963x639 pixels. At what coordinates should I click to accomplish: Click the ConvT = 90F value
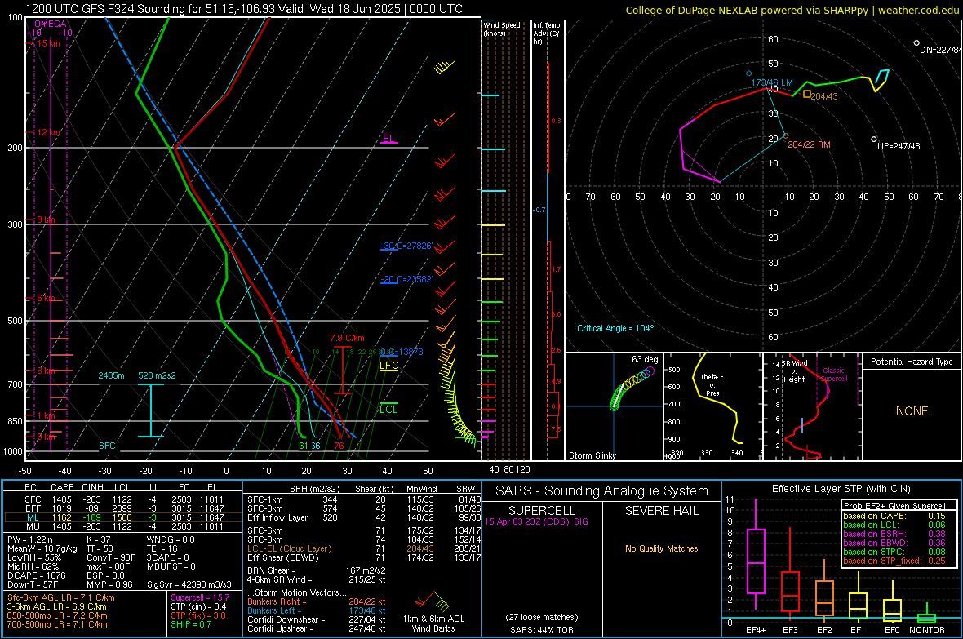point(111,558)
